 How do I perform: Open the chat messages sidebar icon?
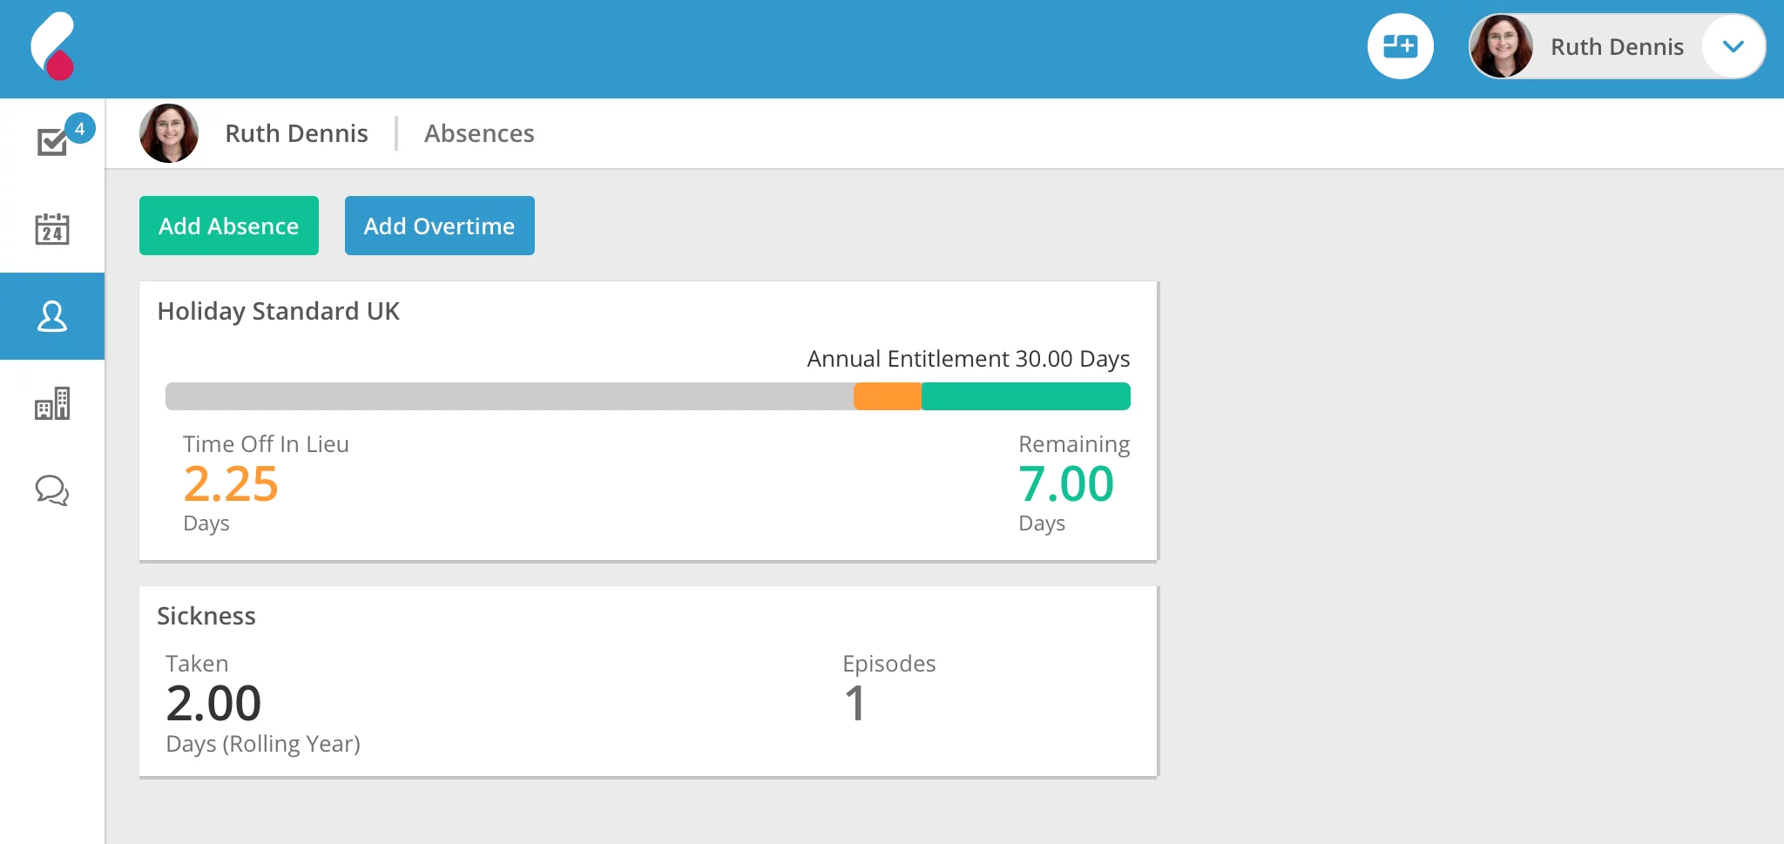point(52,490)
